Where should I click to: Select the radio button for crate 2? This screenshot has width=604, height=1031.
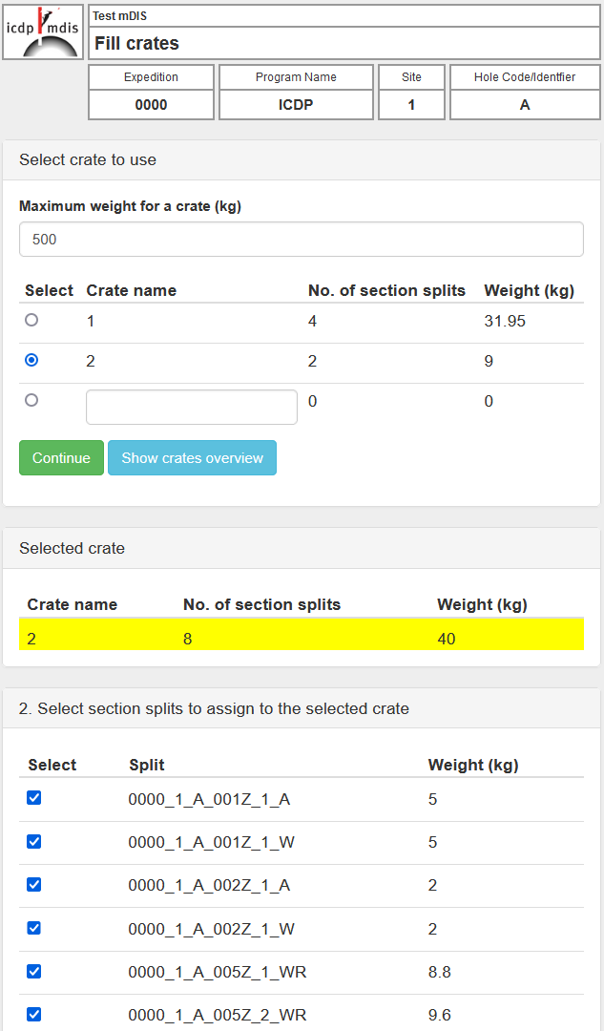(x=30, y=360)
